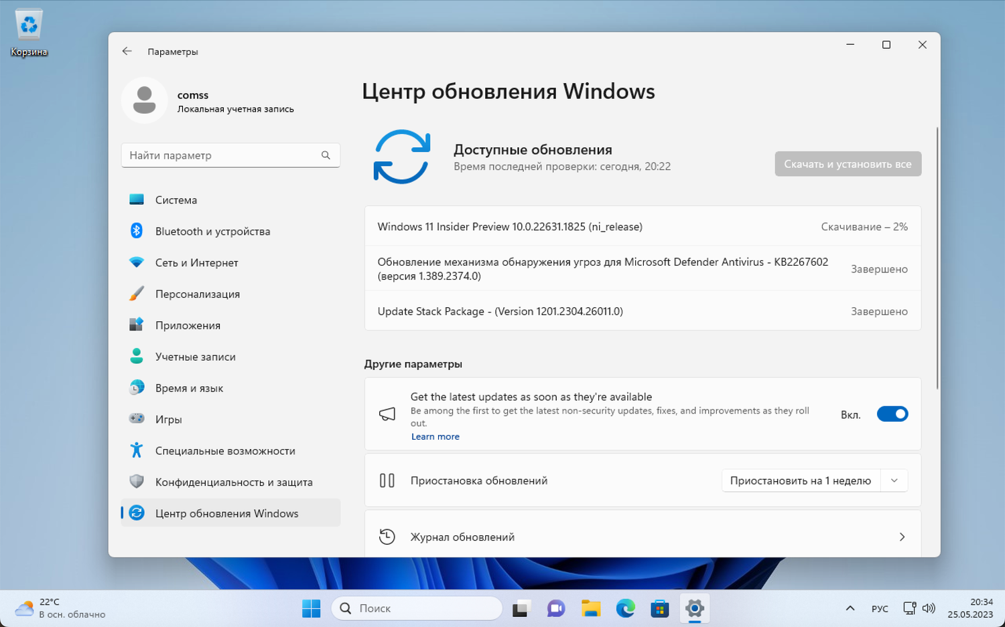Open Учетные записи settings

[x=230, y=356]
